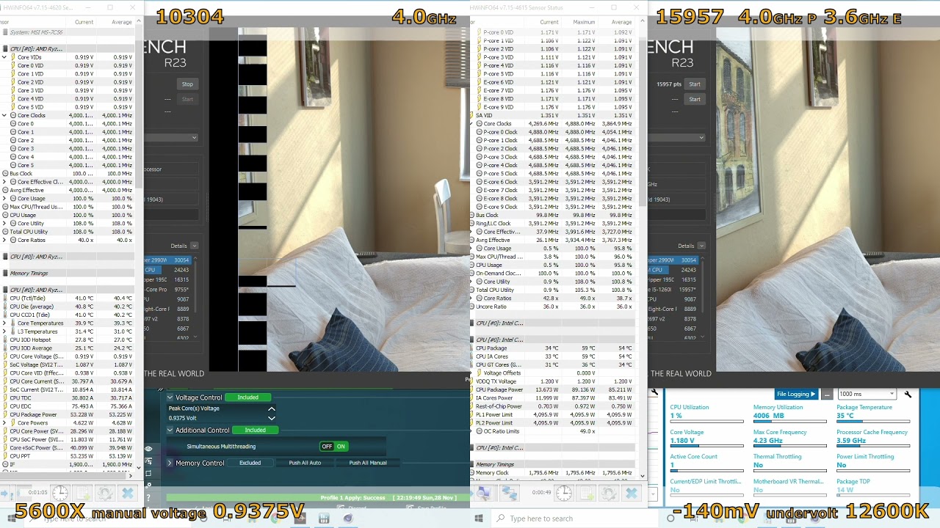The image size is (940, 528).
Task: Click greyed Start button in left Cinebench window
Action: tap(187, 99)
